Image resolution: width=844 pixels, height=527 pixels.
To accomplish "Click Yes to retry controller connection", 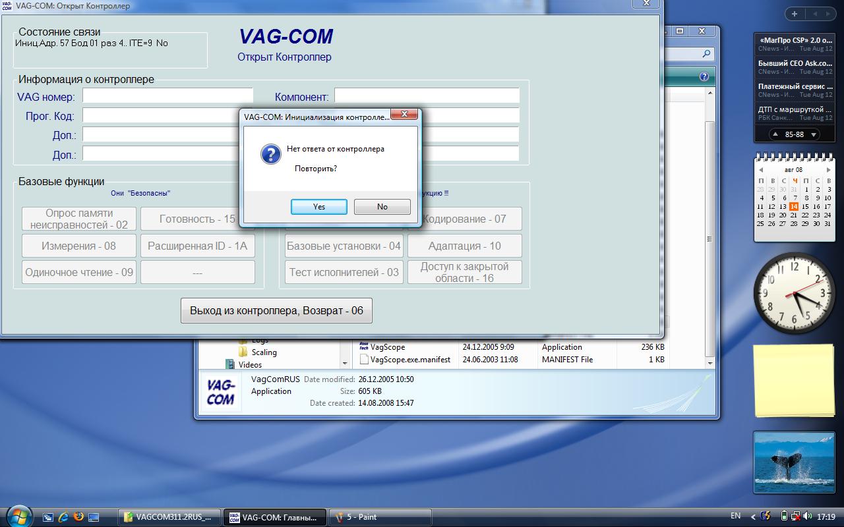I will point(319,207).
